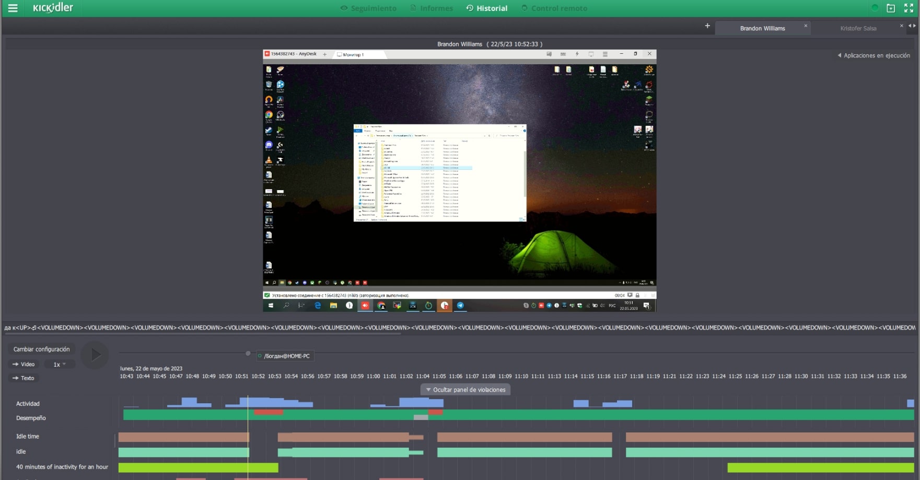Image resolution: width=920 pixels, height=480 pixels.
Task: Click AnyDesk display settings monitor icon
Action: (591, 54)
